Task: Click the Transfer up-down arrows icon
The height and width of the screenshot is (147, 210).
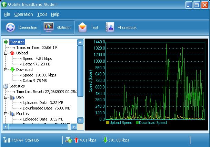Action: 6,42
